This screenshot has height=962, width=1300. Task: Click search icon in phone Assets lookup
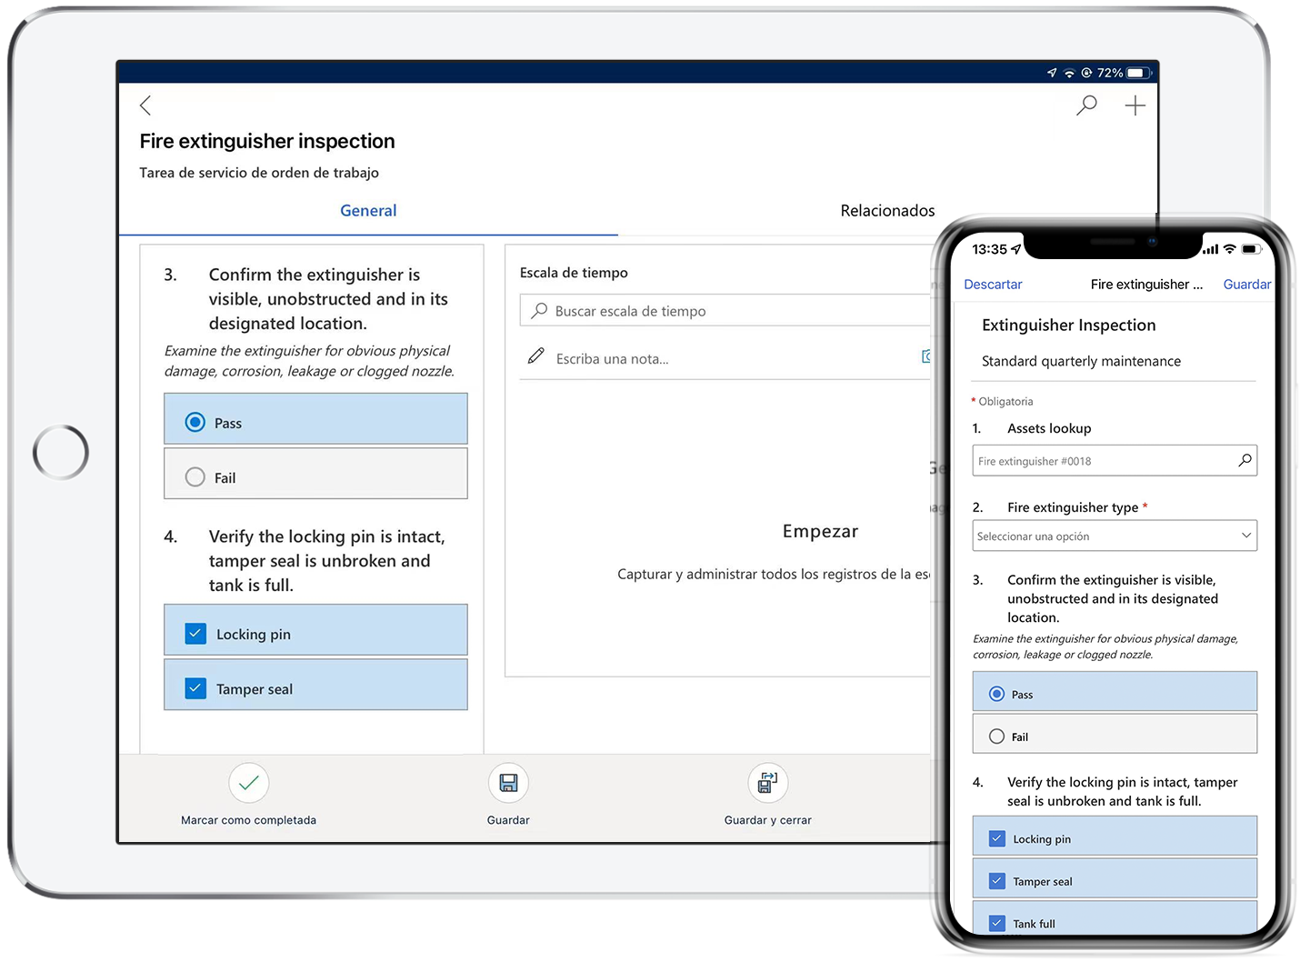coord(1245,460)
